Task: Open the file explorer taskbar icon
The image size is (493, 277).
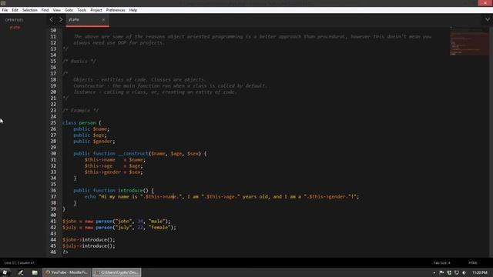Action: click(35, 272)
